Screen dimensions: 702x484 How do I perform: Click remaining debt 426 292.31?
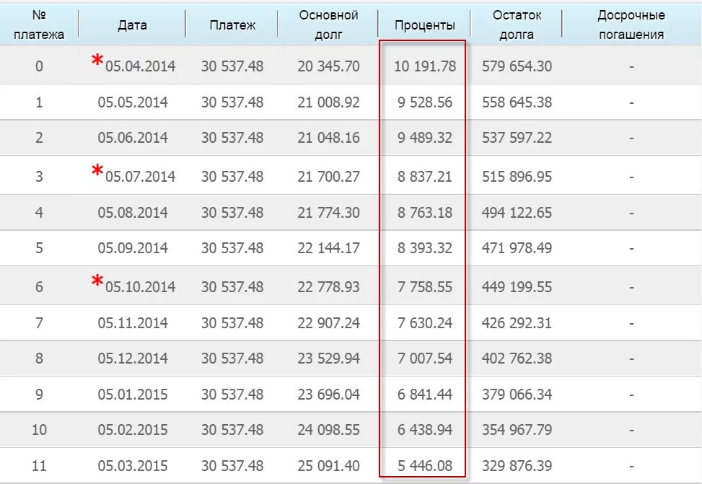click(x=517, y=323)
